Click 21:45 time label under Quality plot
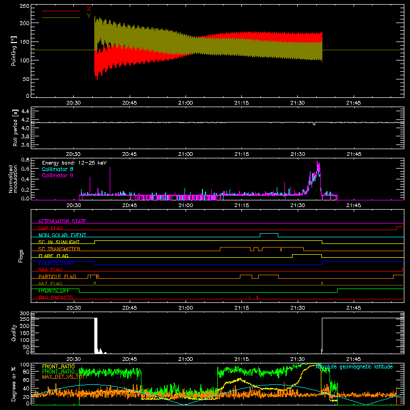410x410 pixels. 354,359
